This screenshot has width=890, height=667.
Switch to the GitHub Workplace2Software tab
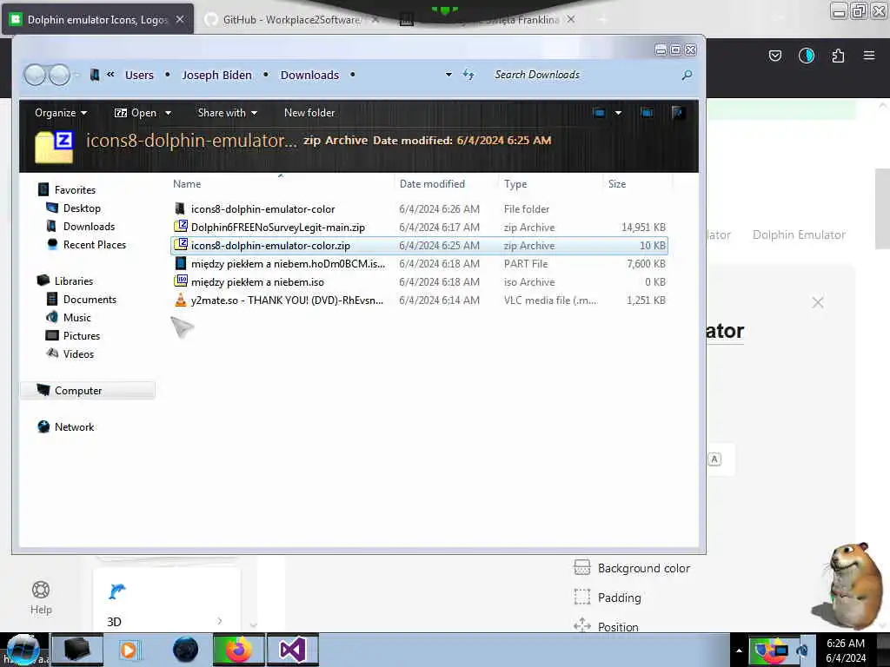coord(291,19)
